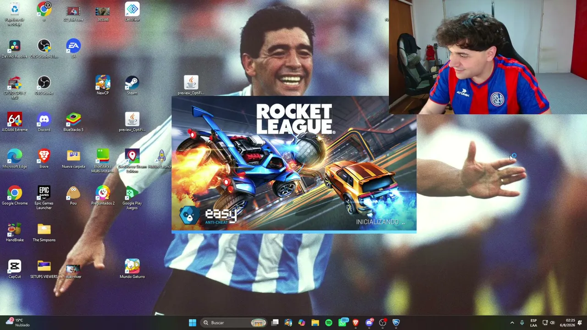Select the Epic Games Launcher shortcut
587x330 pixels.
44,198
